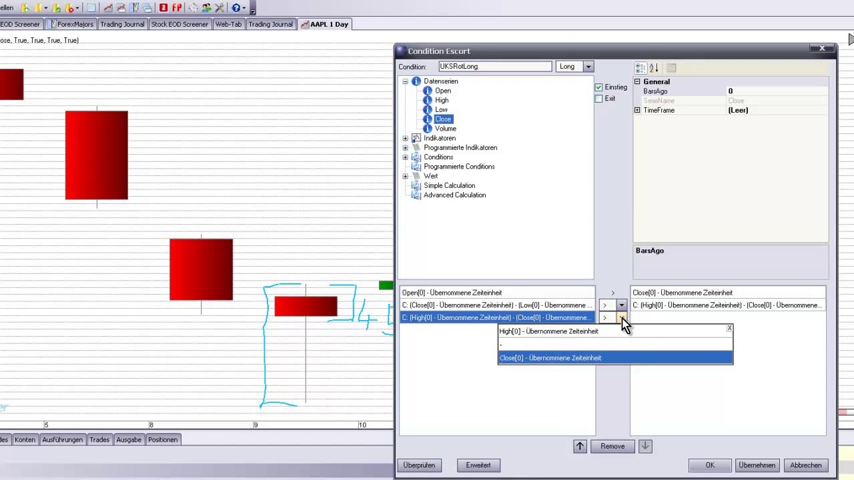The image size is (854, 480).
Task: Switch to the ForexMajors tab
Action: coord(71,24)
